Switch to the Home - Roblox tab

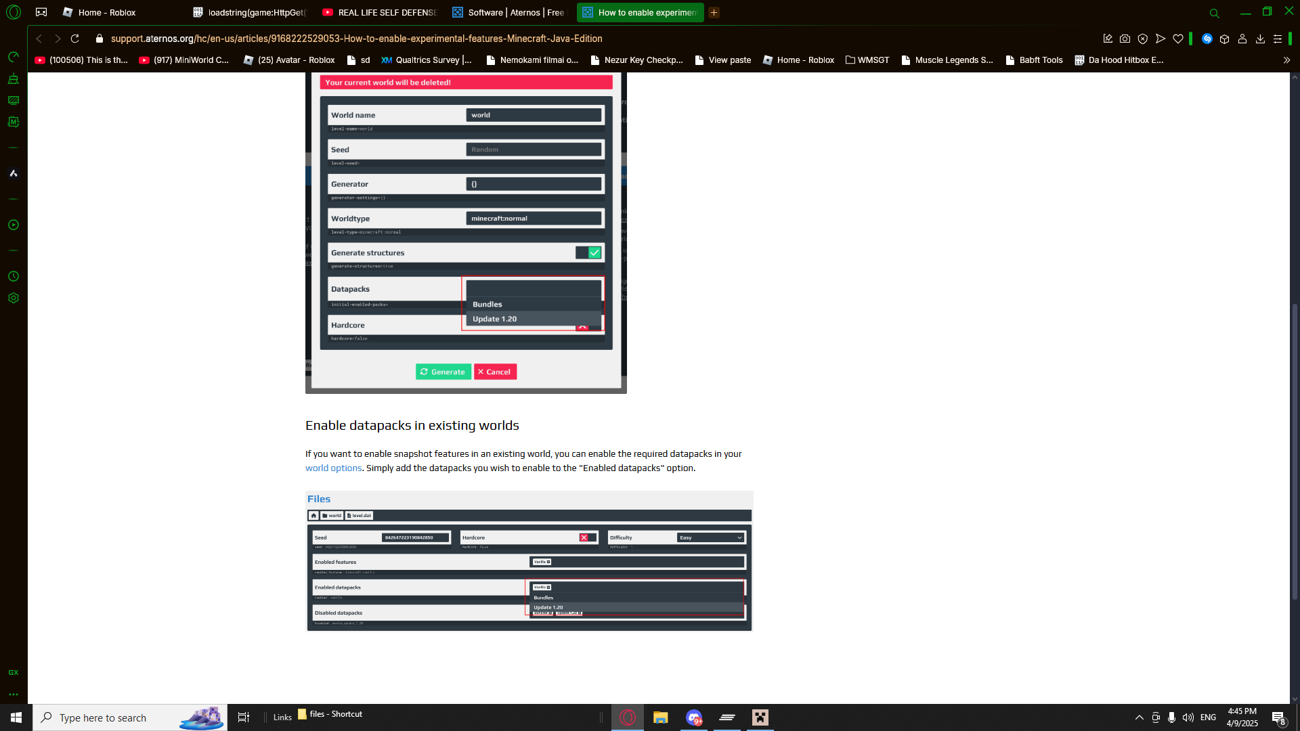coord(108,12)
